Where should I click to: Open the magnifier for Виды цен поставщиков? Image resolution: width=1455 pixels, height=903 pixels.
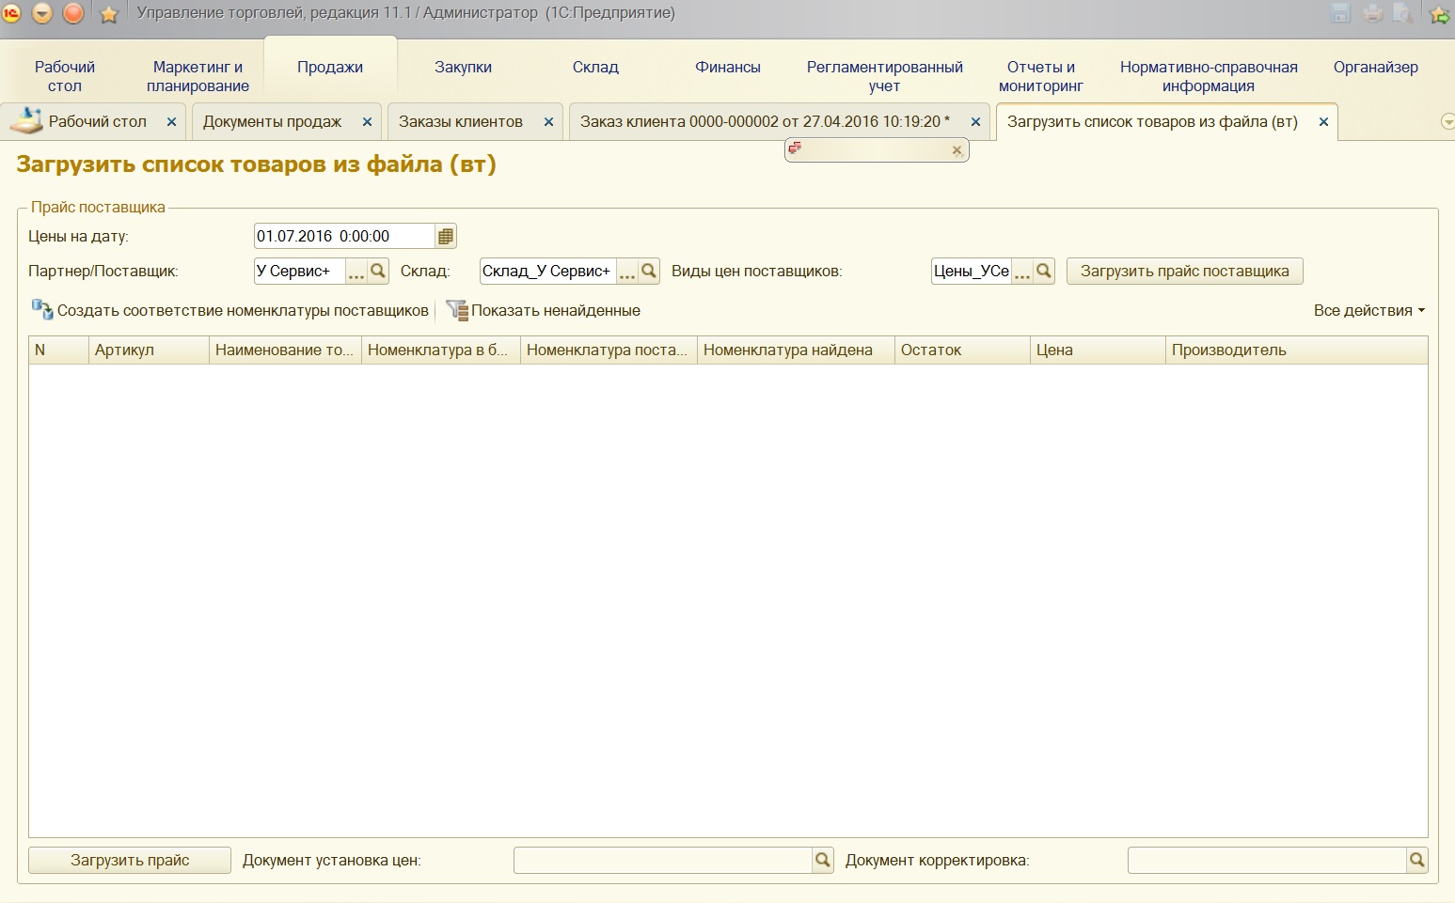[1044, 272]
